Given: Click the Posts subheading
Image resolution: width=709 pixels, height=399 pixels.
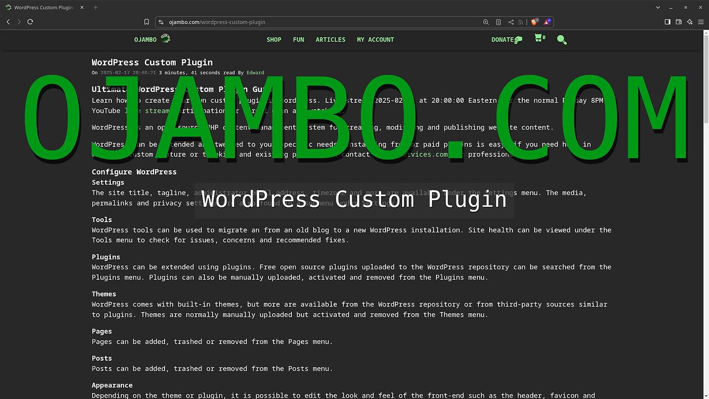Looking at the screenshot, I should [x=102, y=358].
